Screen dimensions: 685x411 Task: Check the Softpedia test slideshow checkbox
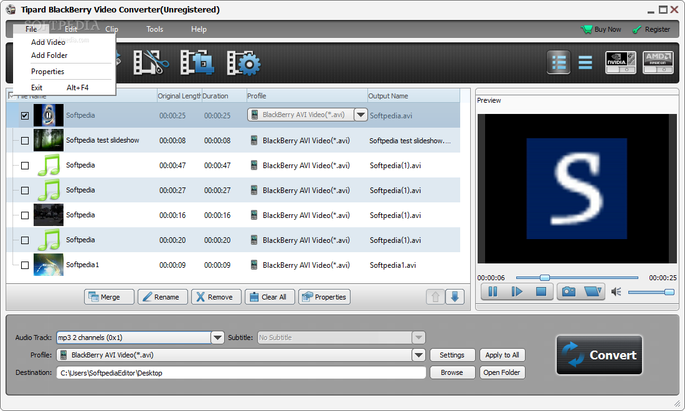[x=25, y=141]
